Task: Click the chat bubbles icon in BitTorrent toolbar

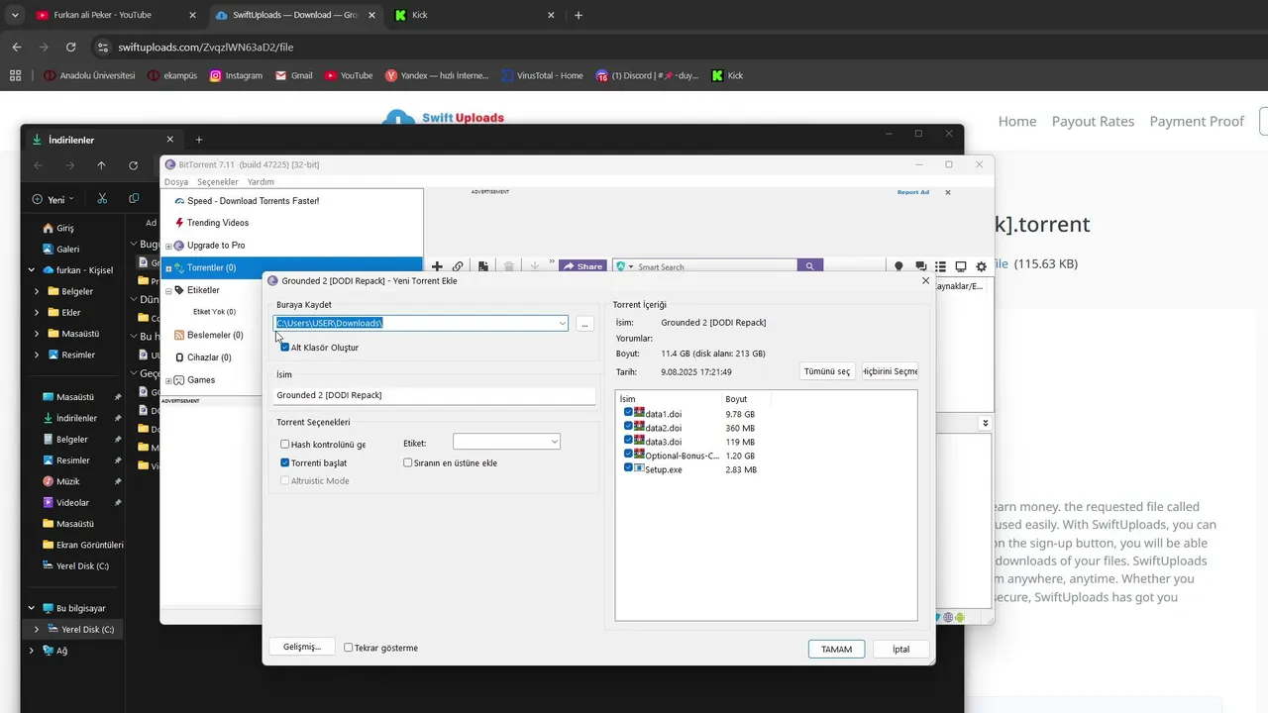Action: [x=920, y=266]
